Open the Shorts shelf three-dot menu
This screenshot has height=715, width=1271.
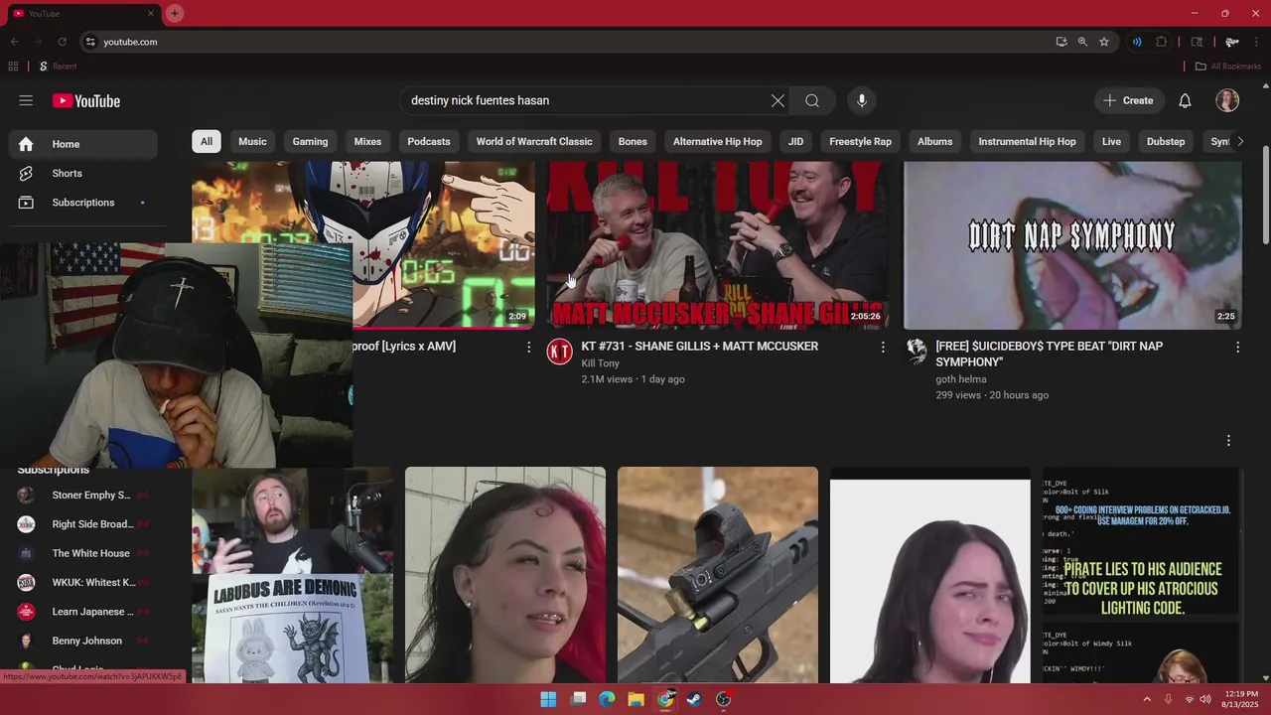1228,440
